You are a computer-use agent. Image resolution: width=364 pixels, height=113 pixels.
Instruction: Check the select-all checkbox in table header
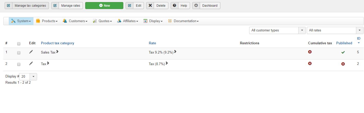19,44
